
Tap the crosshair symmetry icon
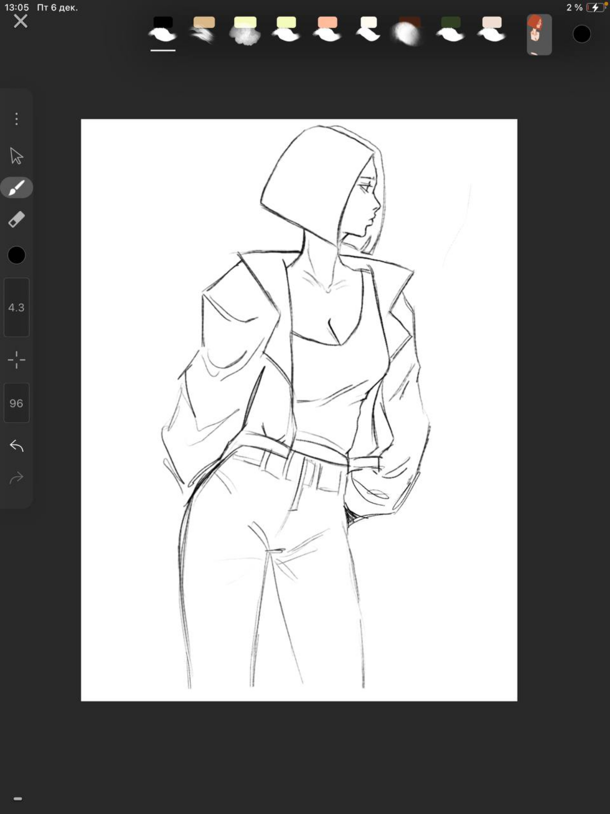[x=17, y=360]
